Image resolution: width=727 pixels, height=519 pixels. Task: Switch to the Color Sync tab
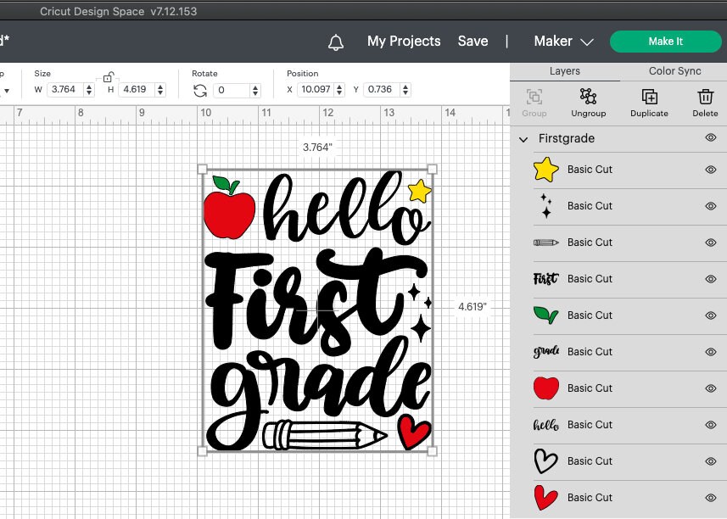pyautogui.click(x=674, y=70)
